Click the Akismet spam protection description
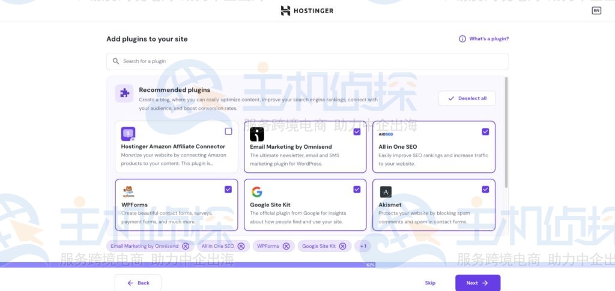Viewport: 615px width, 291px height. tap(424, 217)
